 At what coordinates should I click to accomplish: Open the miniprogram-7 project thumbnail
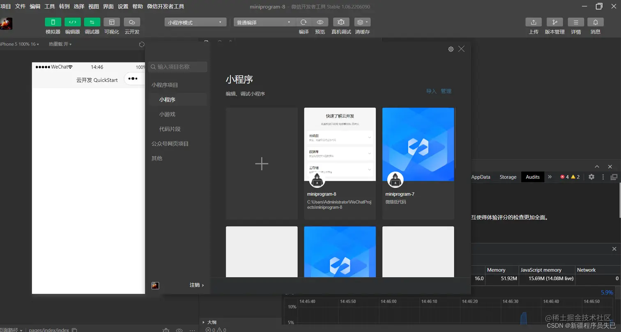coord(418,144)
